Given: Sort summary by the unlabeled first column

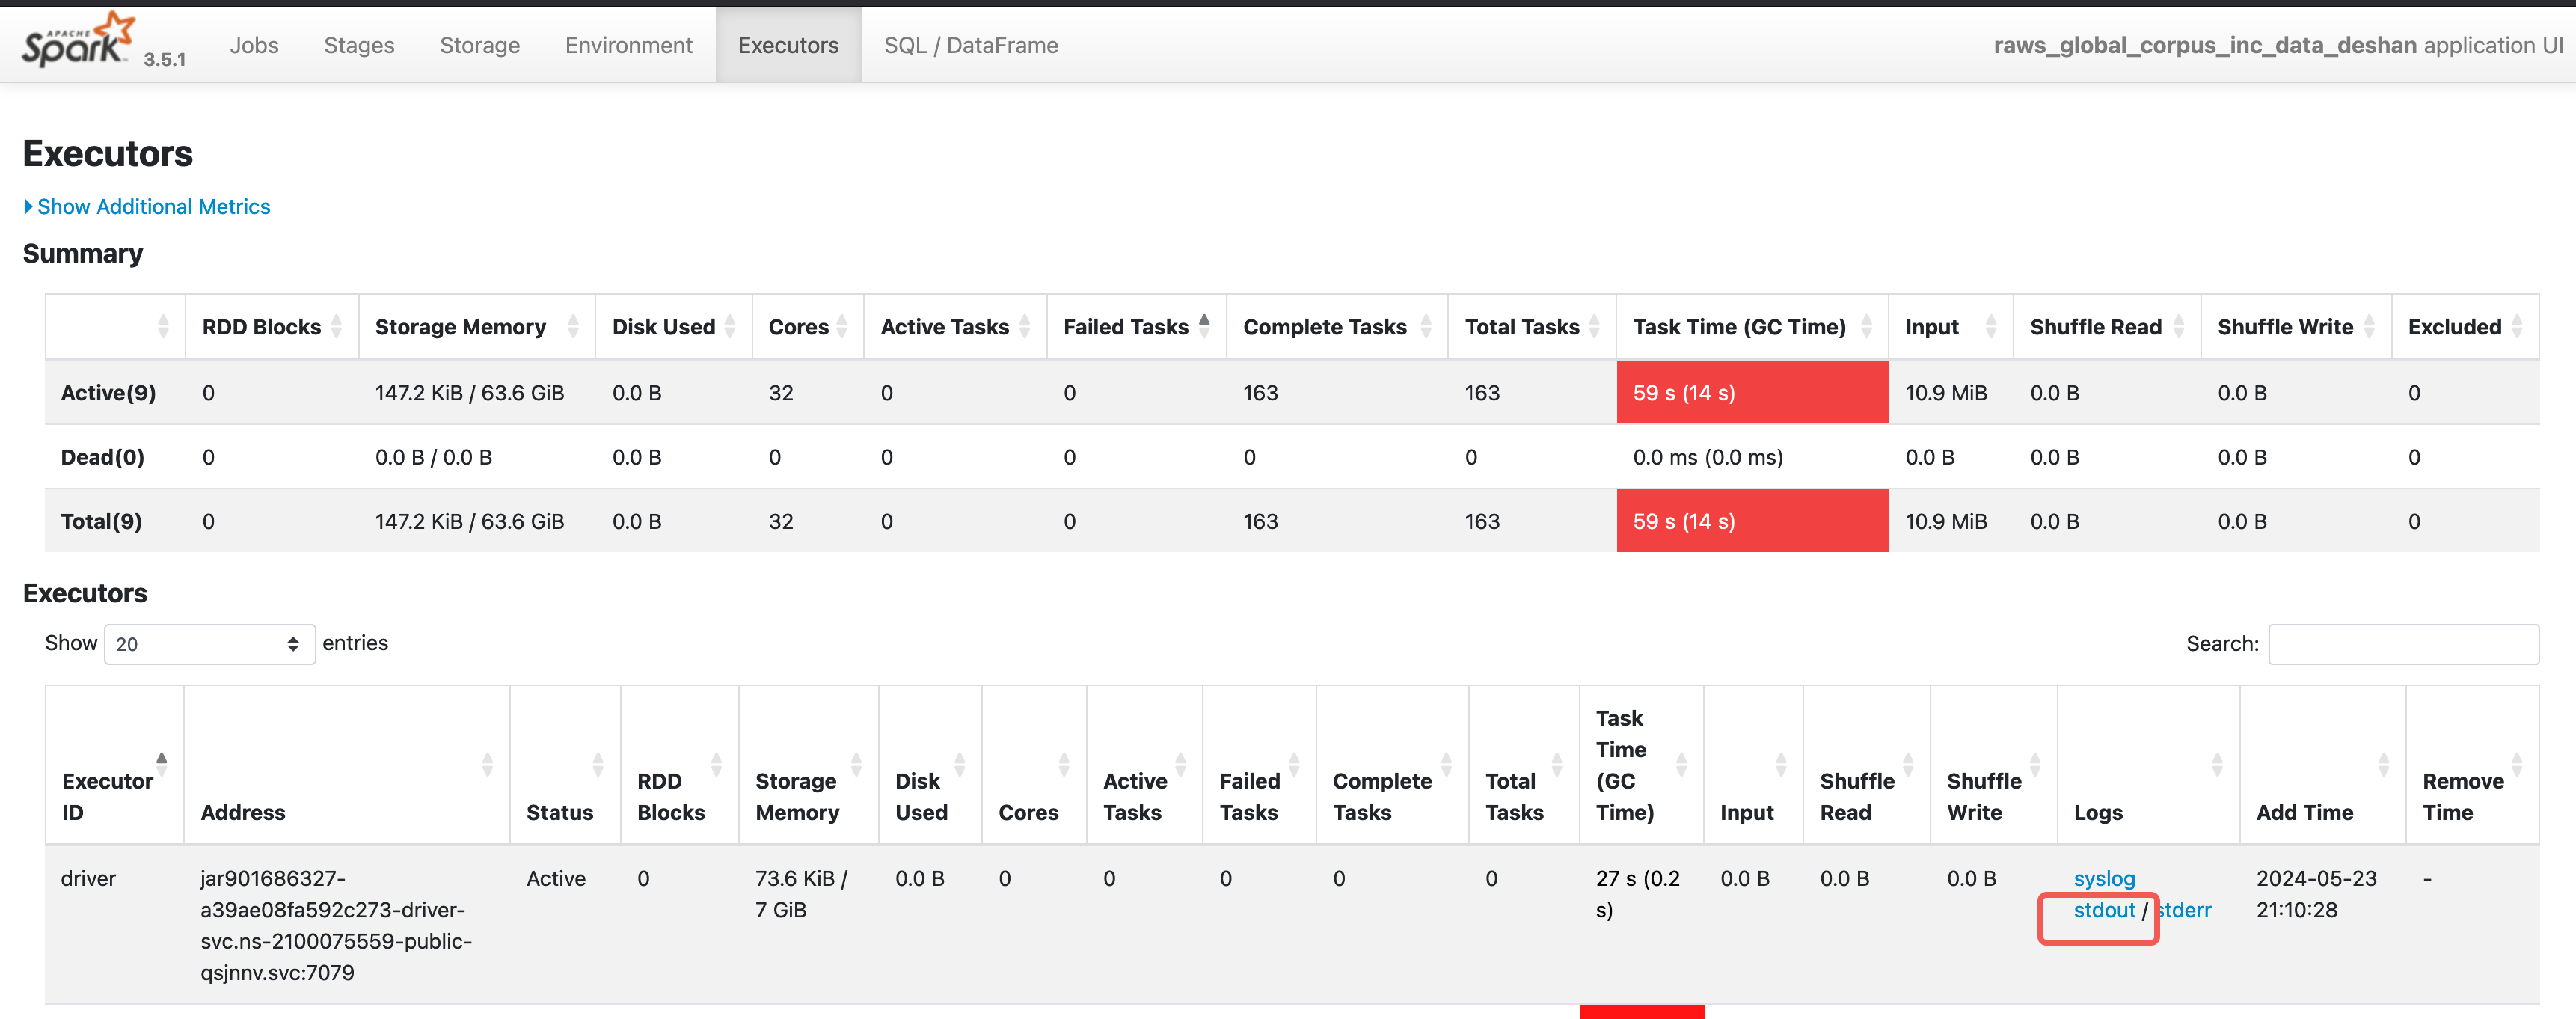Looking at the screenshot, I should point(115,327).
